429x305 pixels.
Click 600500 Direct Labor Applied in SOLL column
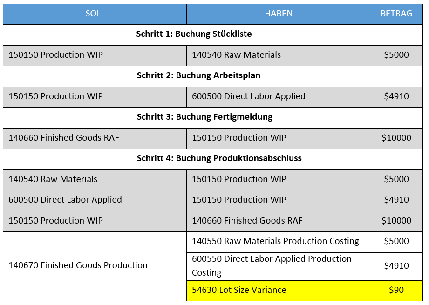pyautogui.click(x=65, y=200)
